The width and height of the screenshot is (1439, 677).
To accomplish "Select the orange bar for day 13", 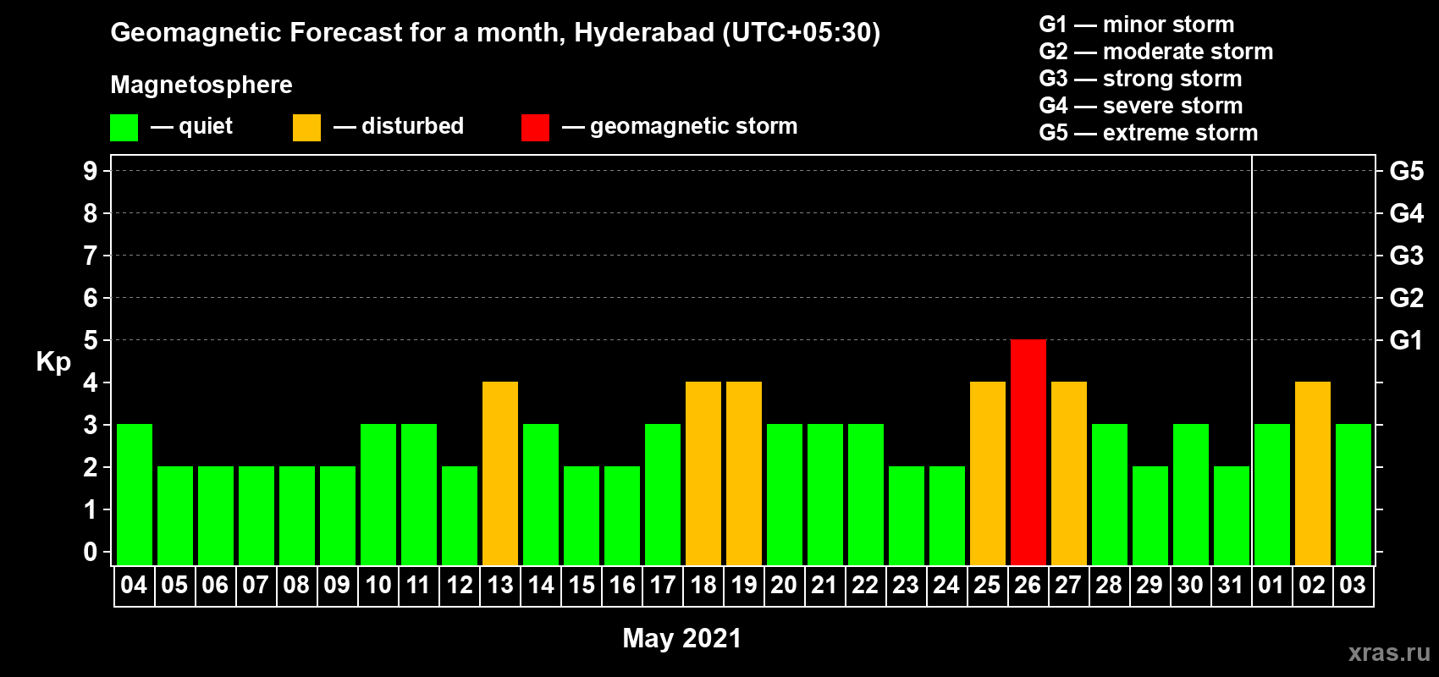I will 500,473.
